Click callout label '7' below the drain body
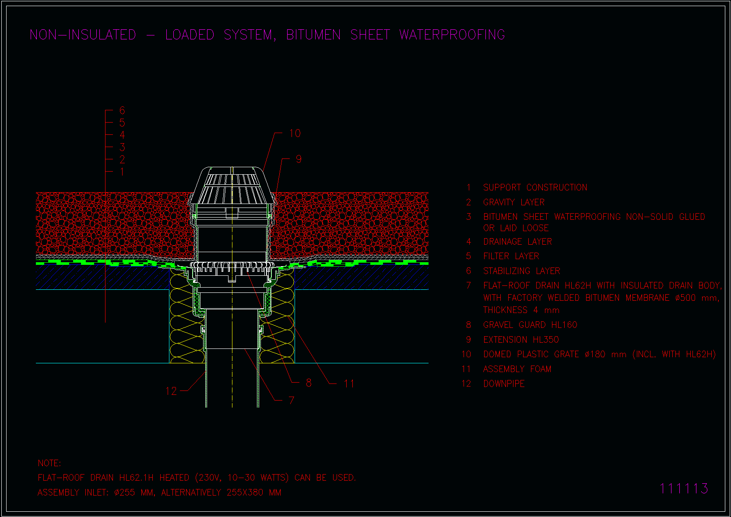The image size is (731, 517). pos(291,400)
